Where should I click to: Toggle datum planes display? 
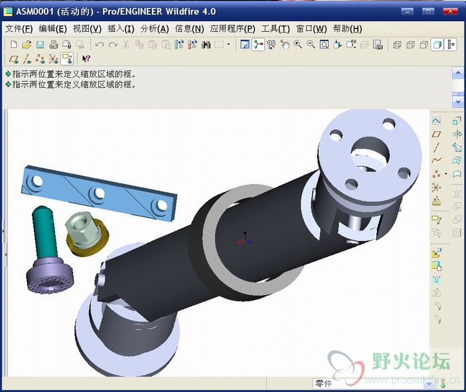coord(14,58)
